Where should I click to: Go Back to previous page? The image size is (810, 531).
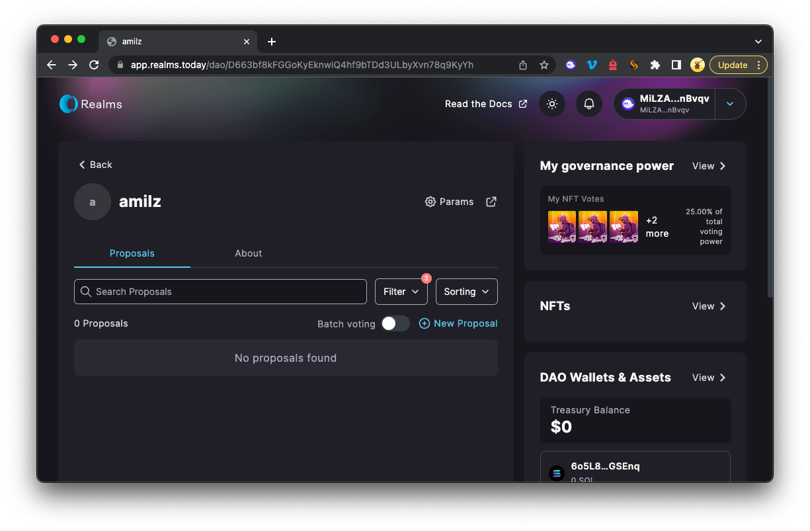point(96,165)
